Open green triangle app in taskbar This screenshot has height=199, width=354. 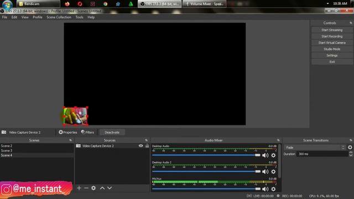pyautogui.click(x=131, y=4)
